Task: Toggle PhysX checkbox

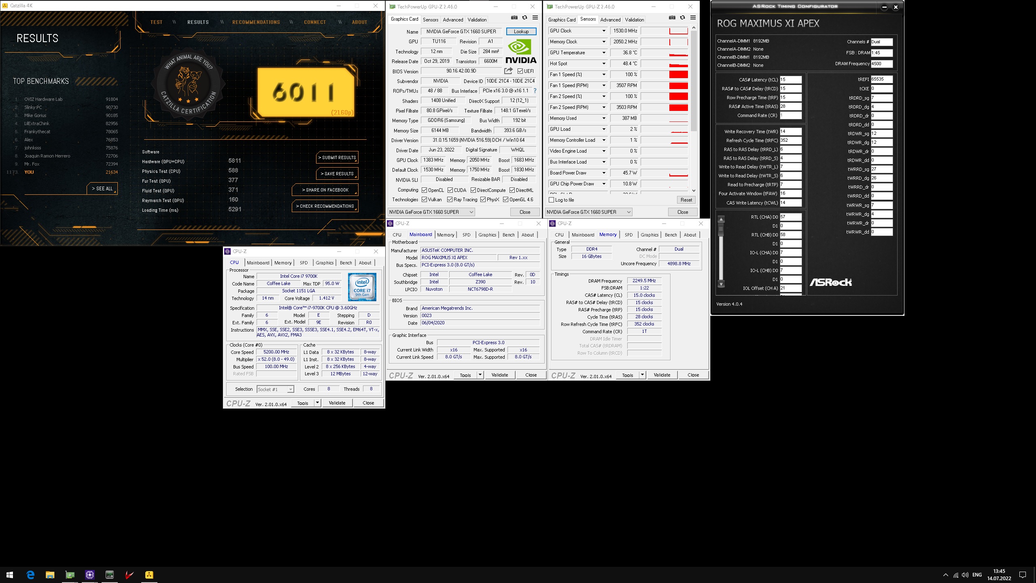Action: [x=483, y=200]
